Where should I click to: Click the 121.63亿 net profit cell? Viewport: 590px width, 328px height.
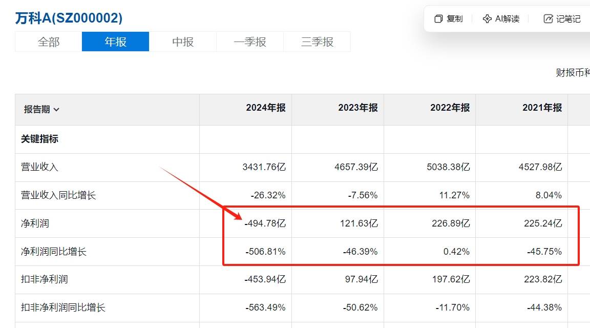click(359, 223)
